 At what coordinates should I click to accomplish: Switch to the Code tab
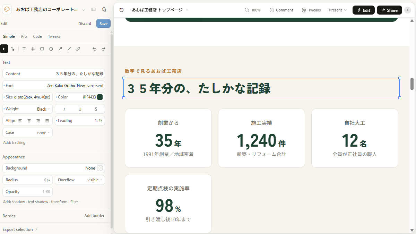click(x=37, y=36)
